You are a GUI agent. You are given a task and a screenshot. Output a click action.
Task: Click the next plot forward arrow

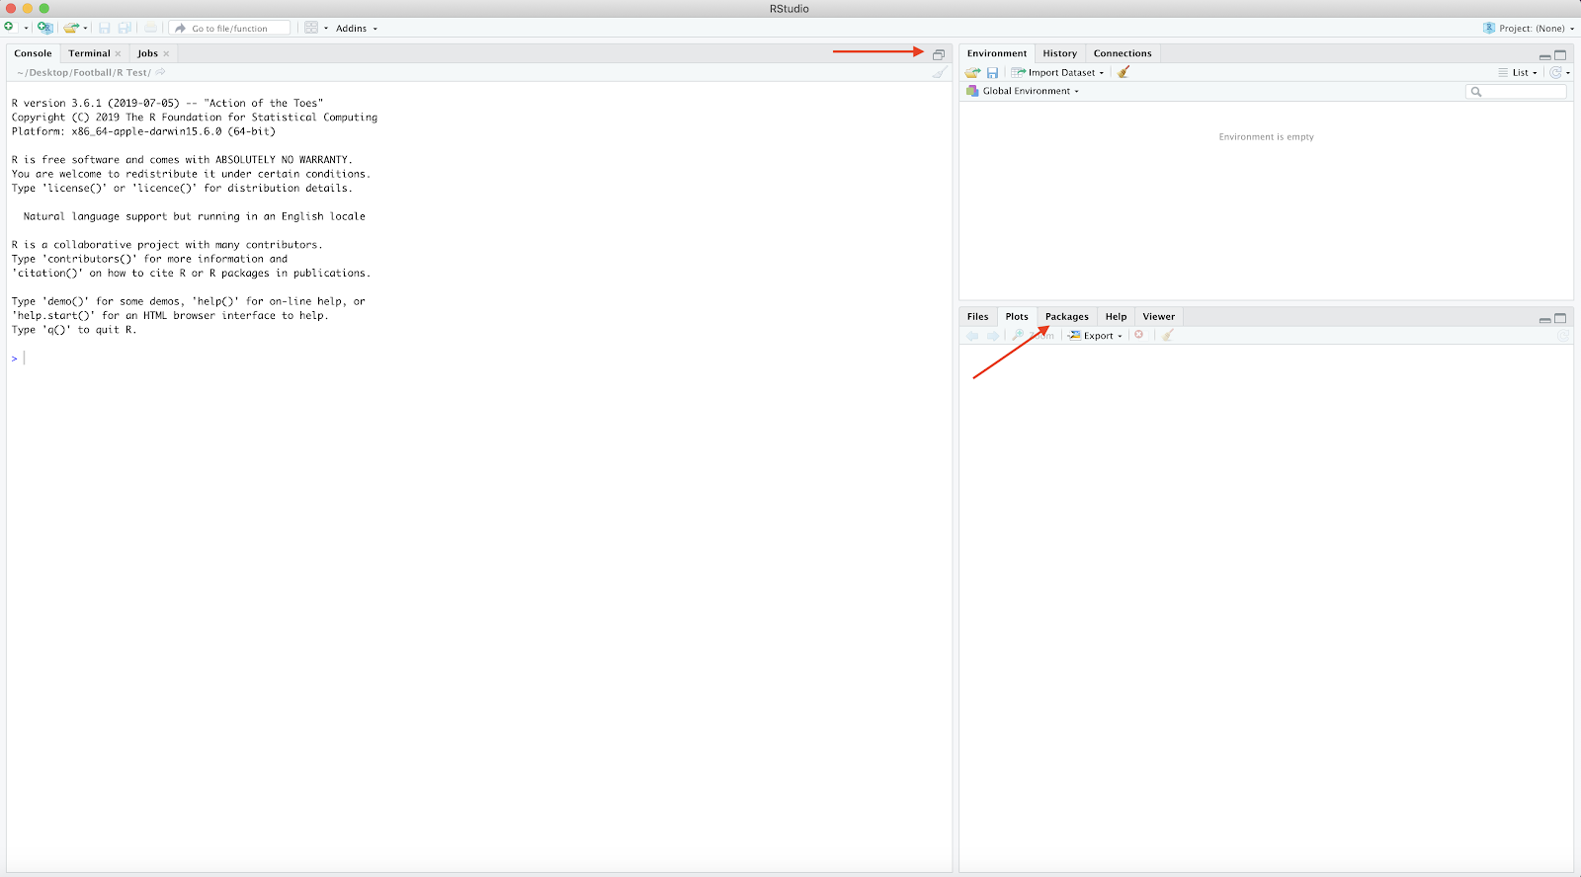point(993,336)
